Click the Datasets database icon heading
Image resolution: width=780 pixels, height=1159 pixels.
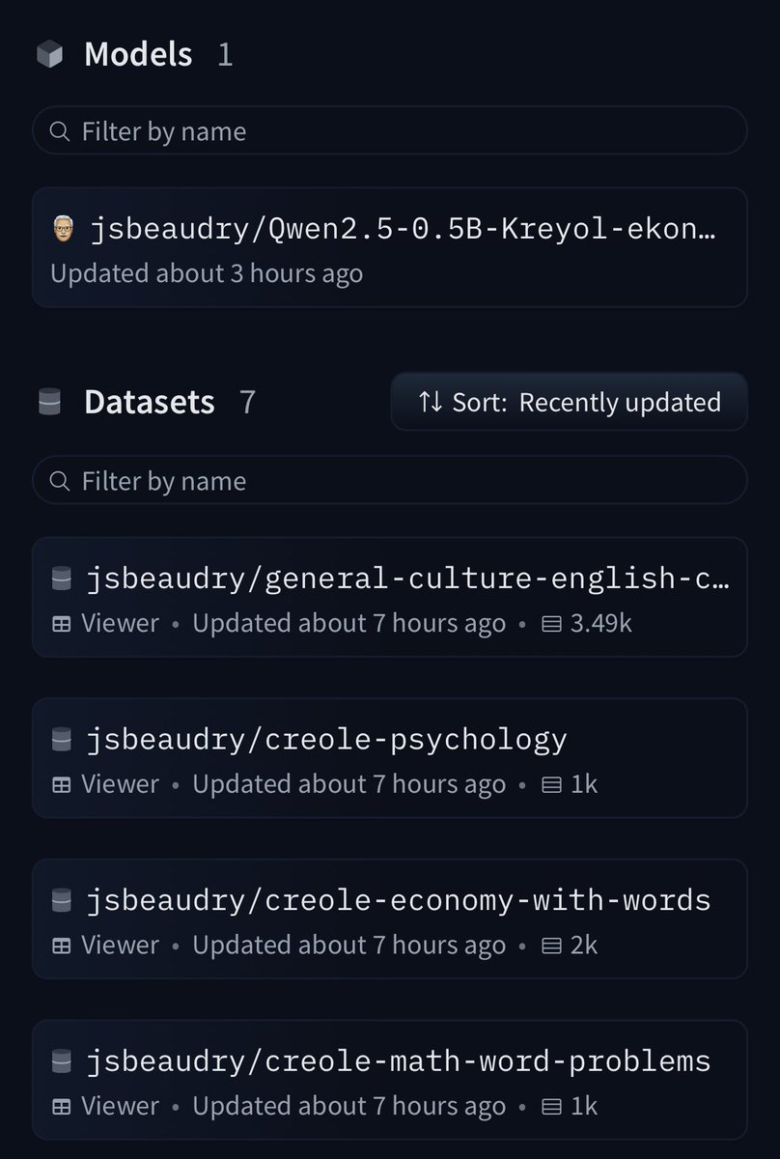tap(49, 402)
